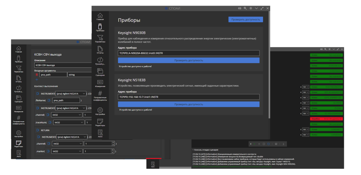This screenshot has width=361, height=175.
Task: Add input argument with blue plus icon
Action: pos(36,80)
